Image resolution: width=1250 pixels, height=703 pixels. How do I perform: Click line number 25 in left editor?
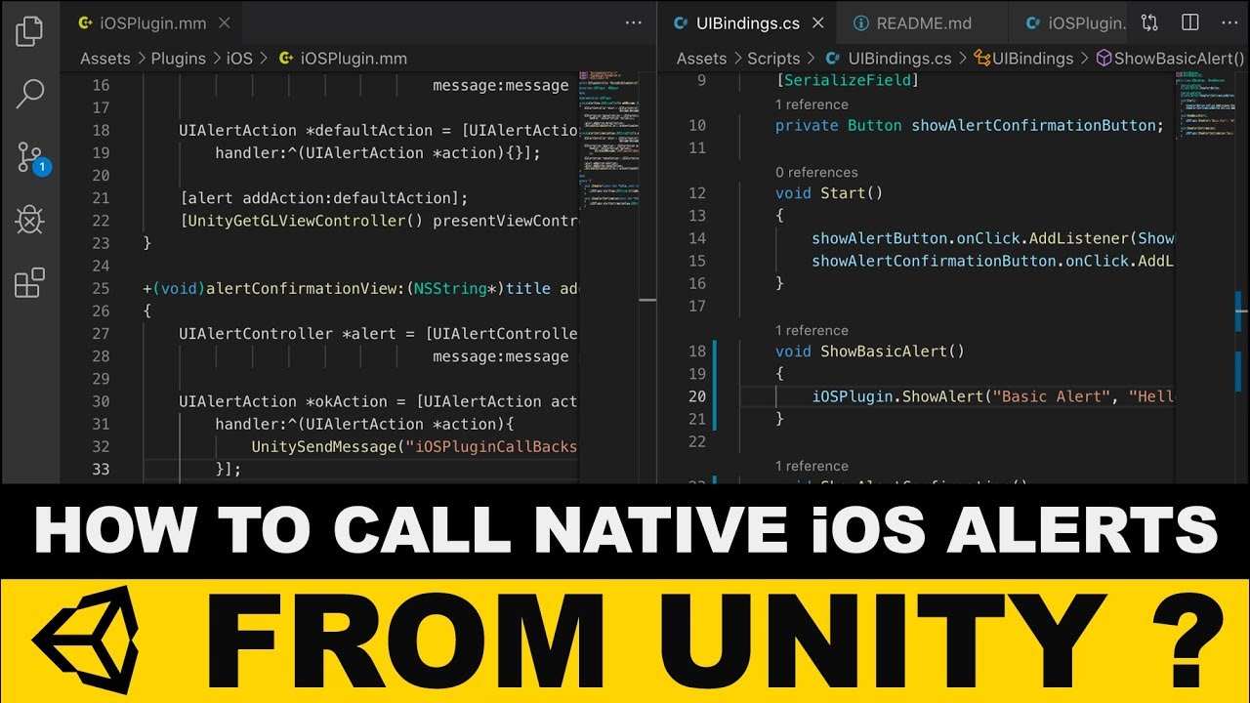[101, 288]
